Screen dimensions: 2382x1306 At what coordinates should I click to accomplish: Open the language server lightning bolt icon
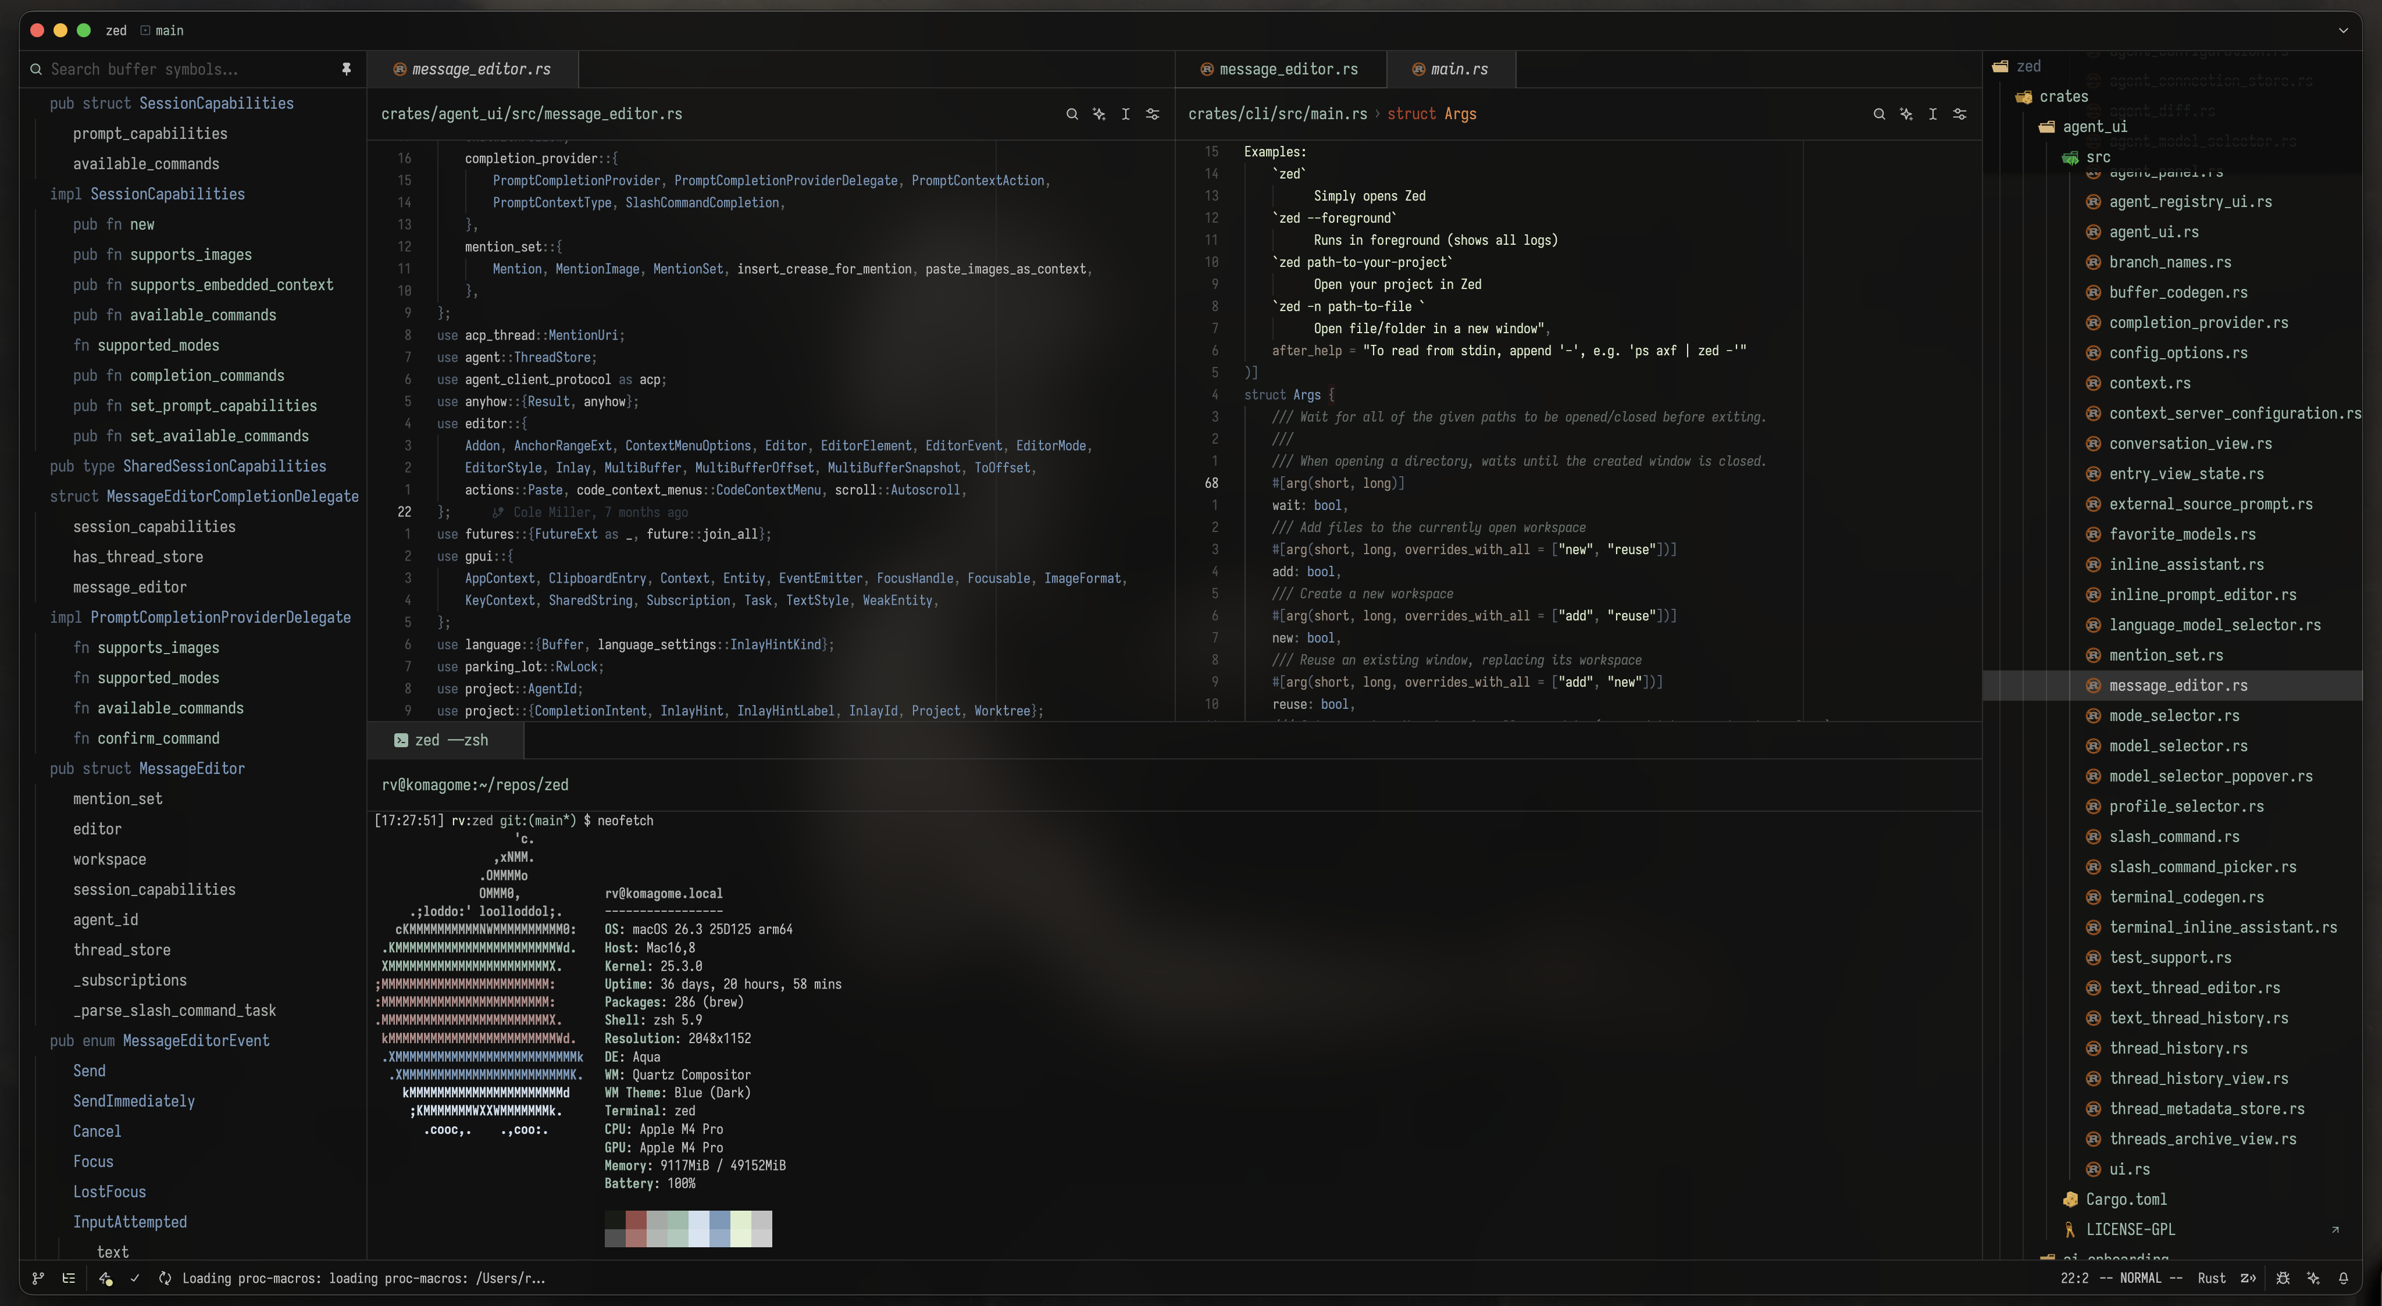tap(105, 1278)
